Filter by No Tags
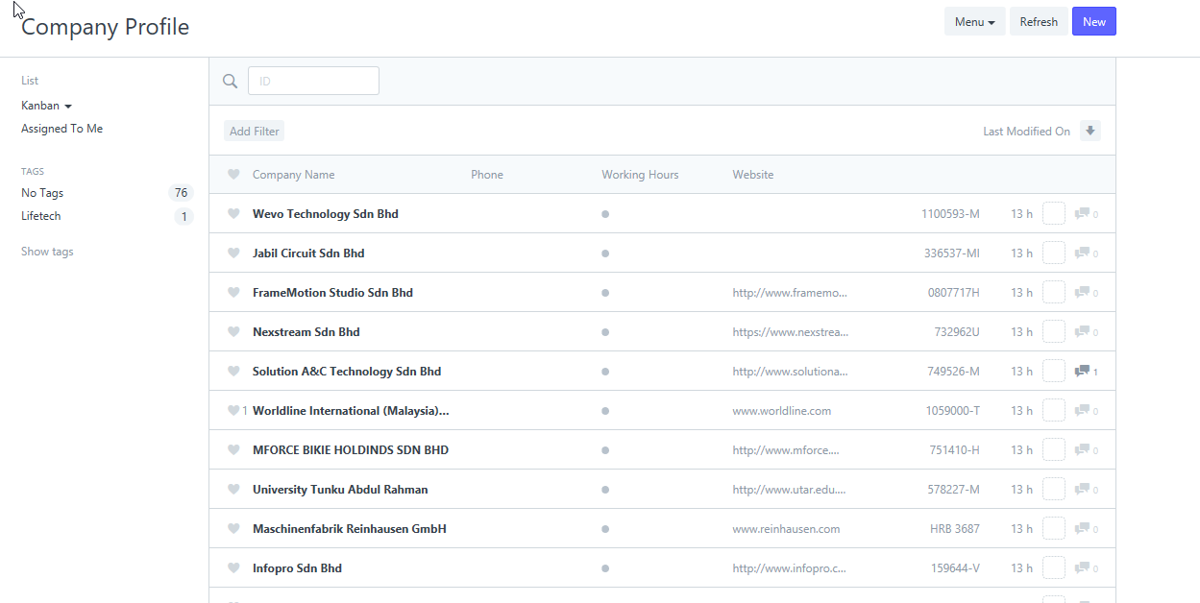The image size is (1200, 603). pyautogui.click(x=42, y=193)
